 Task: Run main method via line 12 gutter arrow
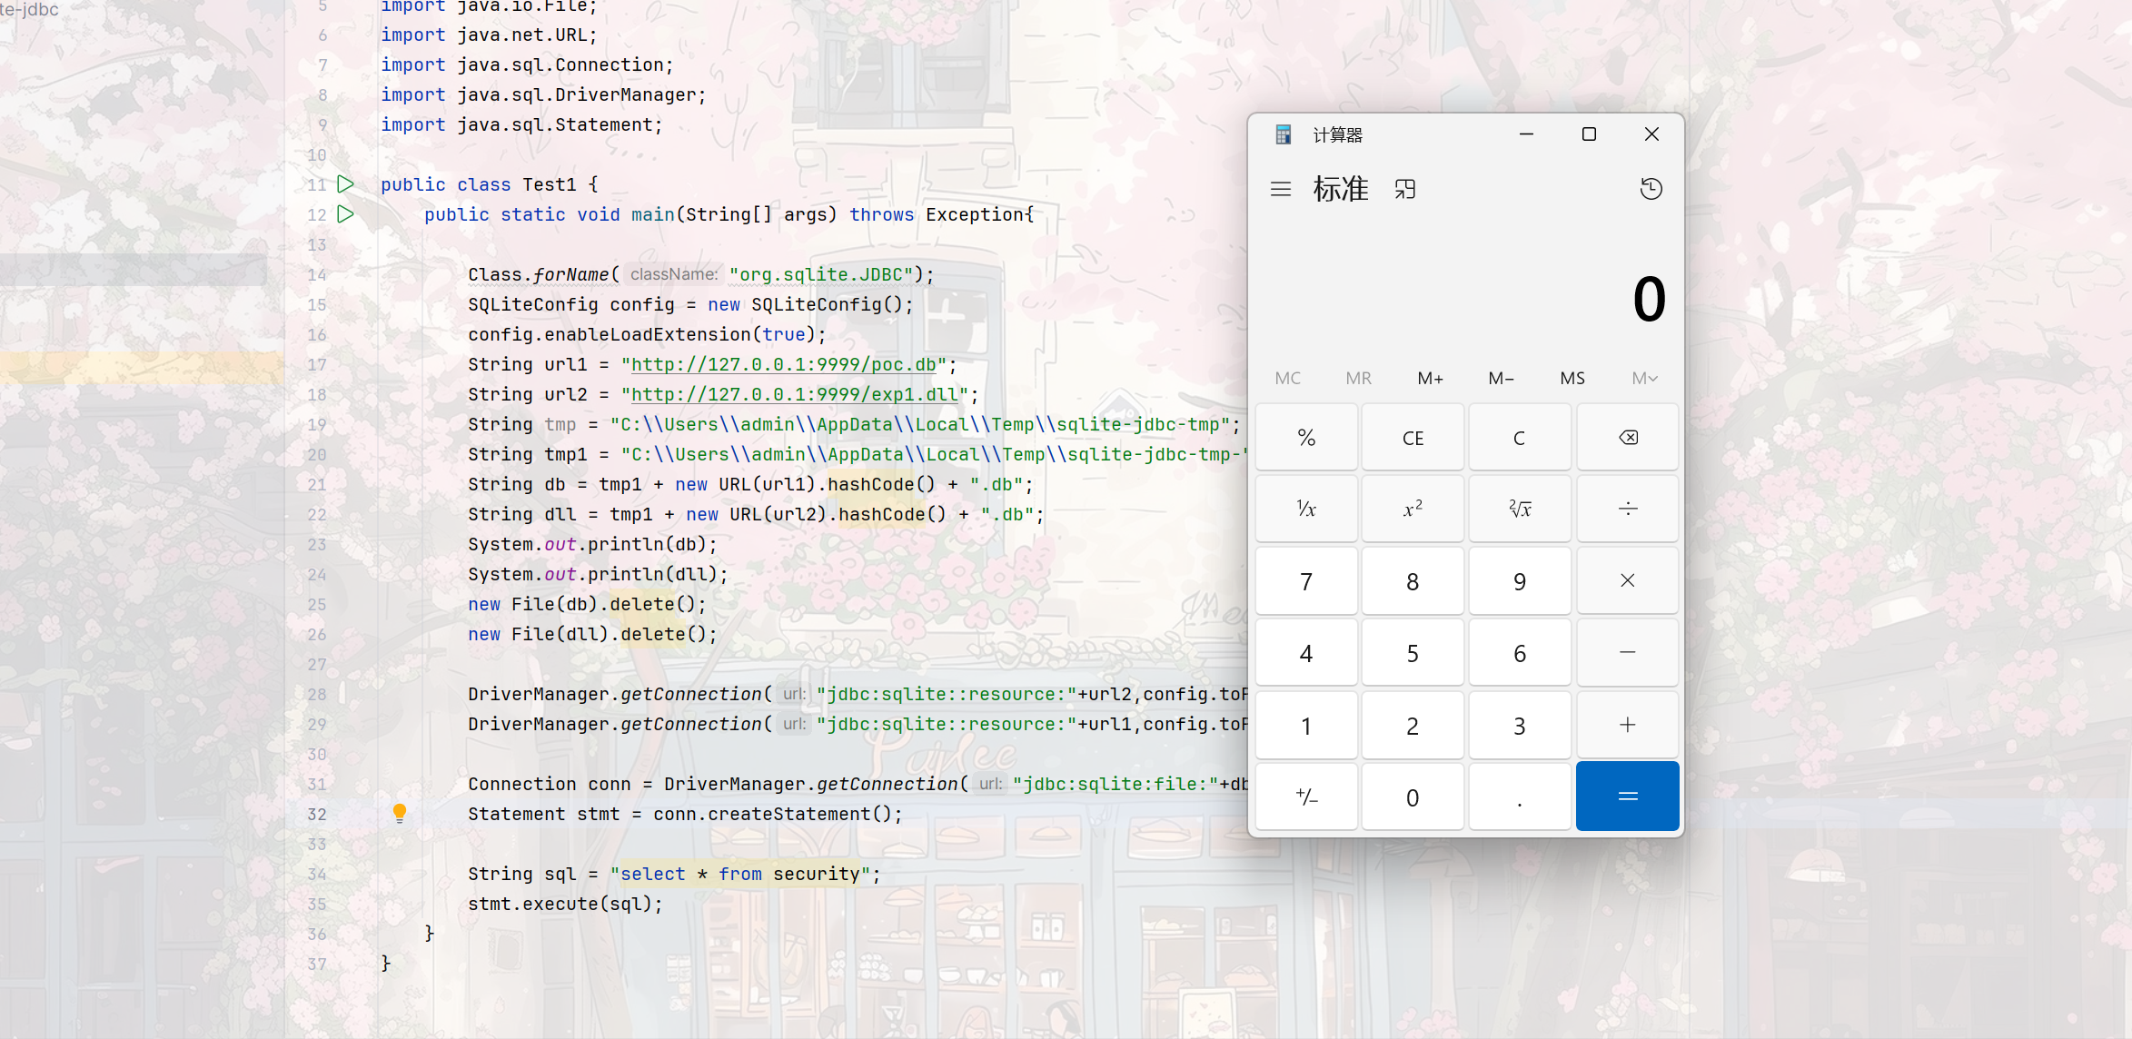coord(345,214)
